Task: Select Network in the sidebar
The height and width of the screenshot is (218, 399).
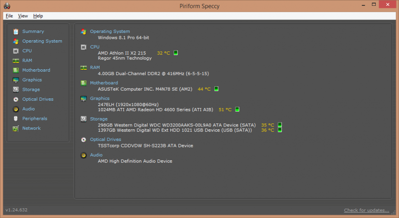Action: pyautogui.click(x=31, y=128)
